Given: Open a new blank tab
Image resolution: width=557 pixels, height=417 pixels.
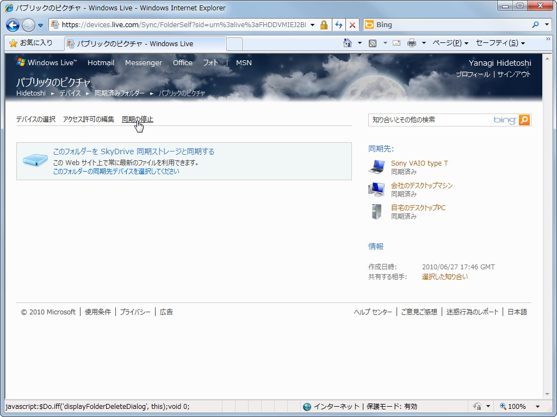Looking at the screenshot, I should click(234, 45).
